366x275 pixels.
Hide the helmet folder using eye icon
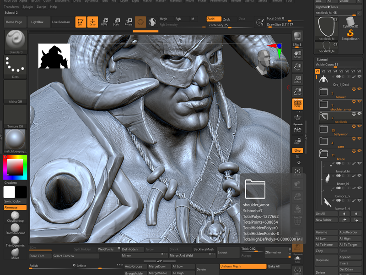coord(360,89)
